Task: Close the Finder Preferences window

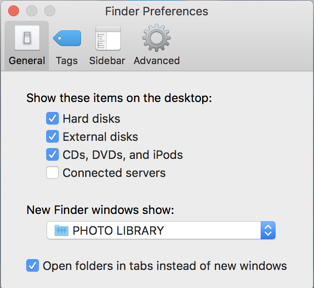Action: coord(14,11)
